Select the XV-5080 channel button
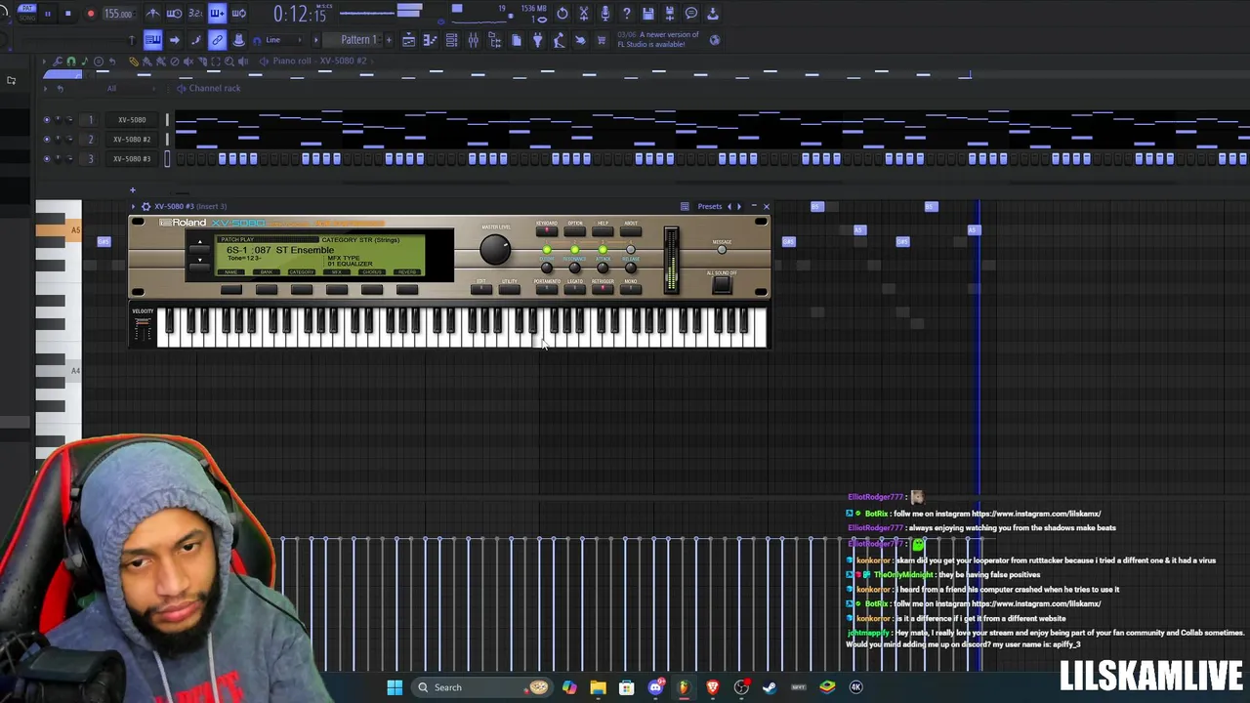 (x=132, y=120)
